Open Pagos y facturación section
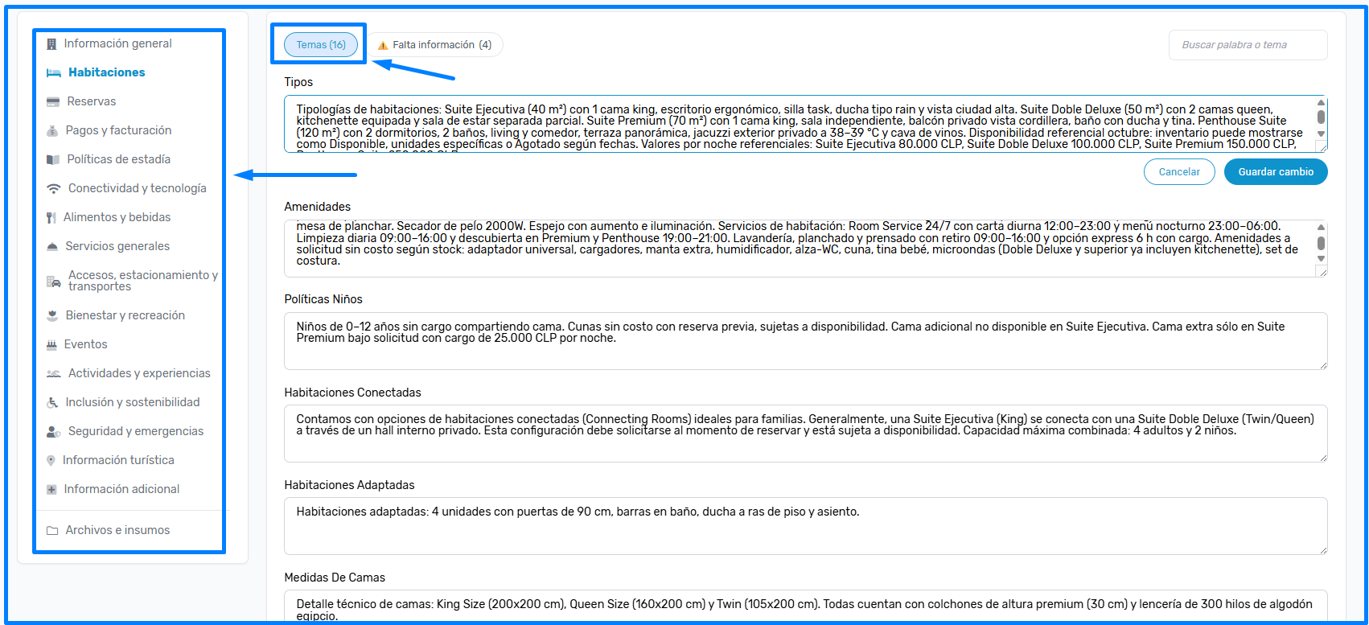Image resolution: width=1369 pixels, height=625 pixels. click(118, 130)
